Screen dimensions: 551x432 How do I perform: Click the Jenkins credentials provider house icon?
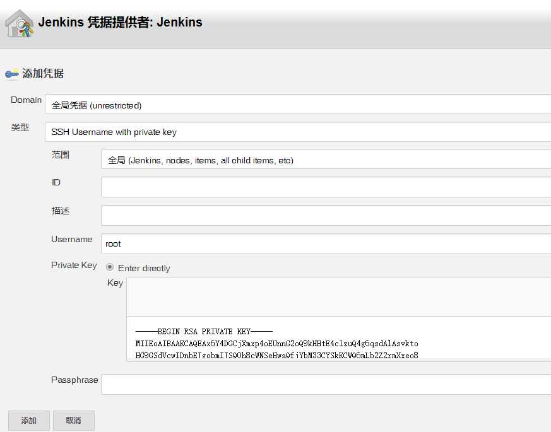click(20, 23)
